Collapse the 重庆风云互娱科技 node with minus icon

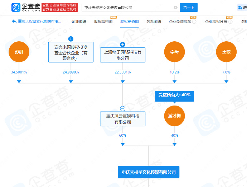coord(122,108)
